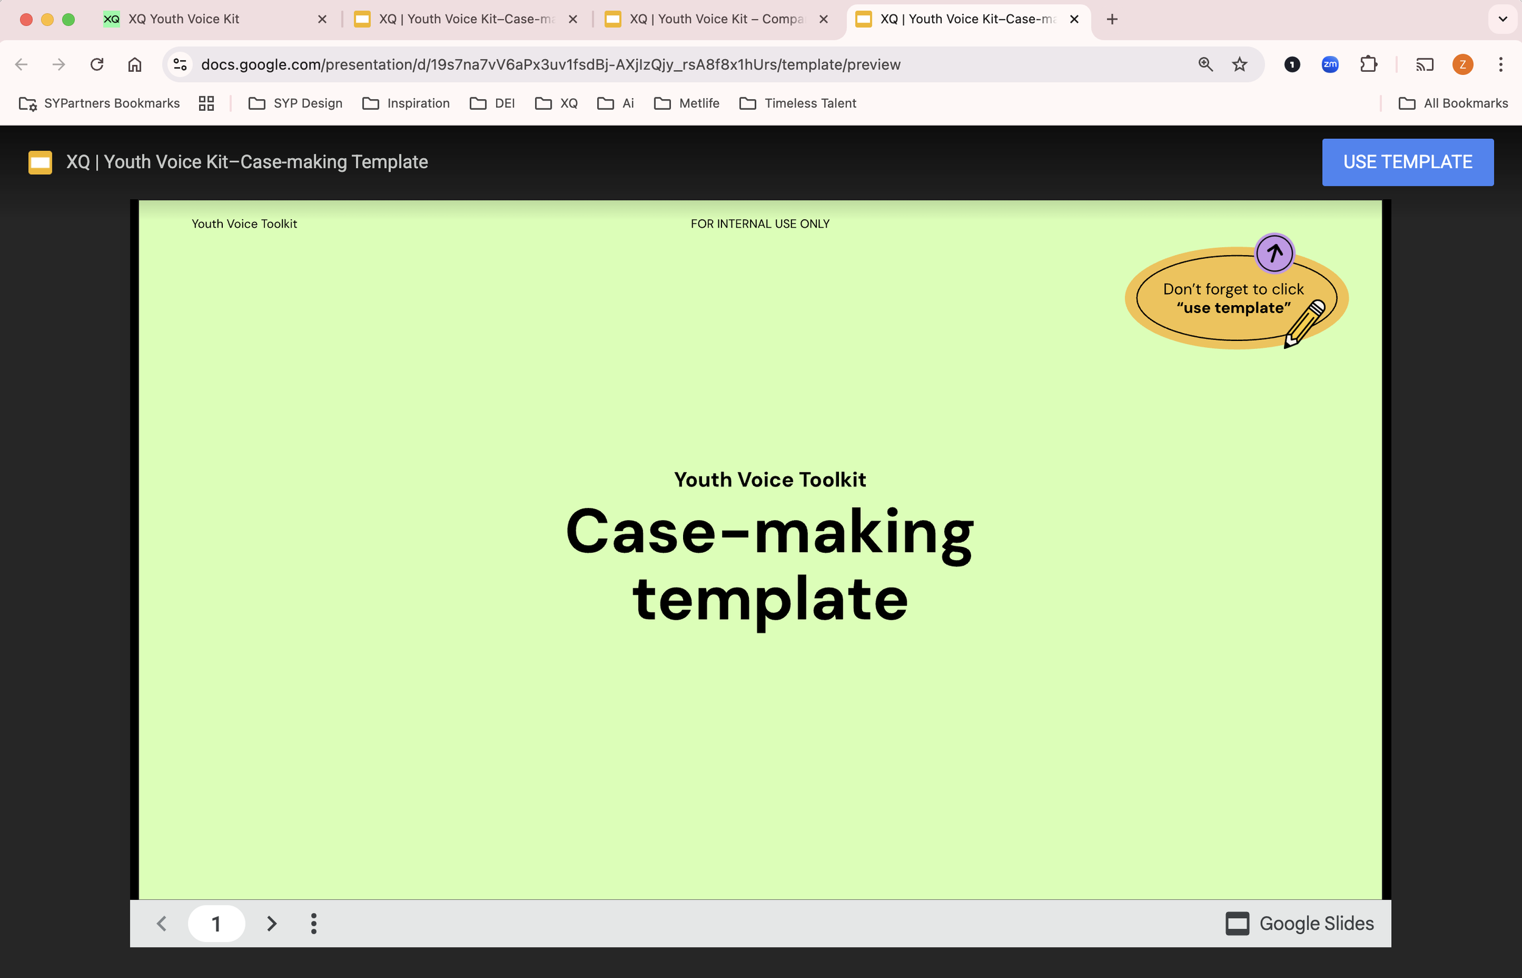Go to the next slide with the right chevron
1522x978 pixels.
pyautogui.click(x=272, y=923)
